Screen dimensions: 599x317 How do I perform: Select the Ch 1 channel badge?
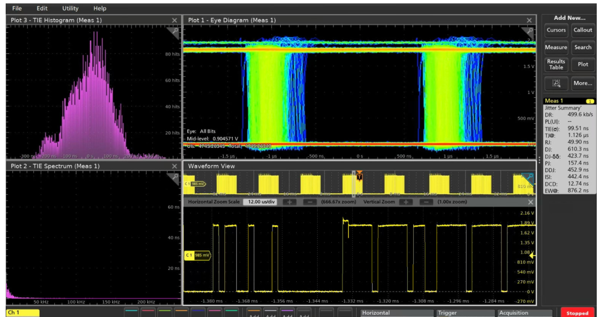23,313
